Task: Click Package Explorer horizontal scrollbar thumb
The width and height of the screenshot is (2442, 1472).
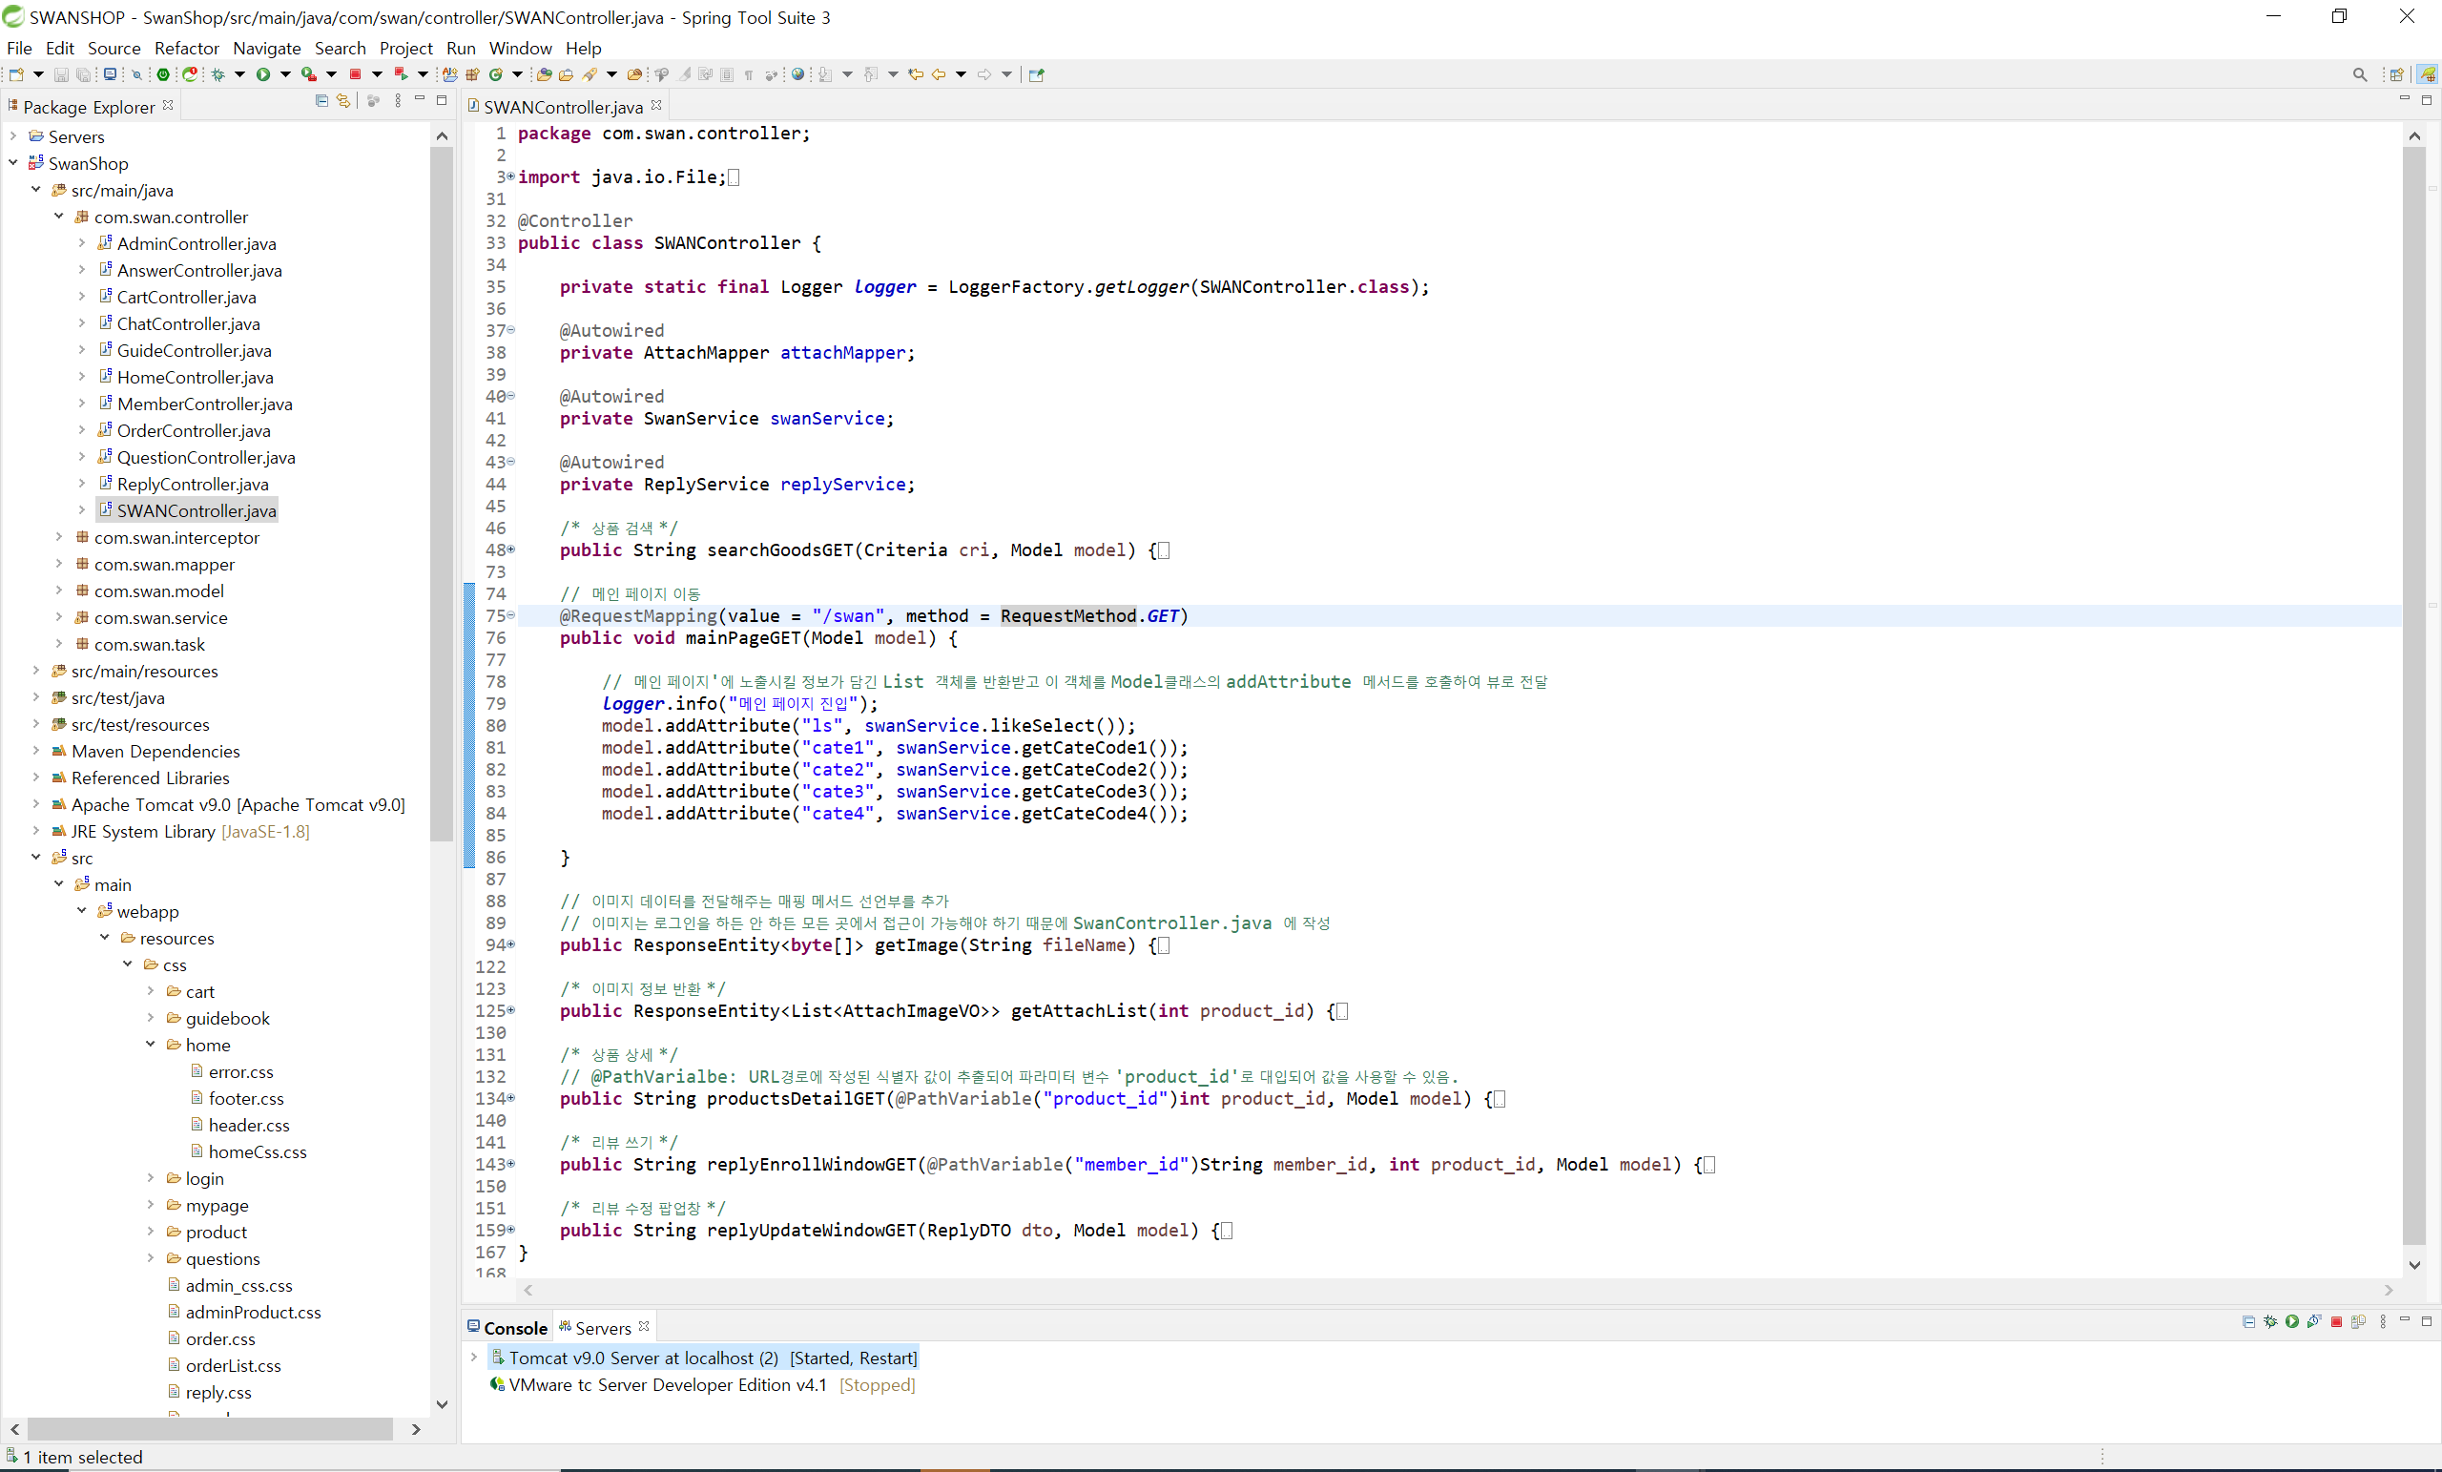Action: click(x=208, y=1428)
